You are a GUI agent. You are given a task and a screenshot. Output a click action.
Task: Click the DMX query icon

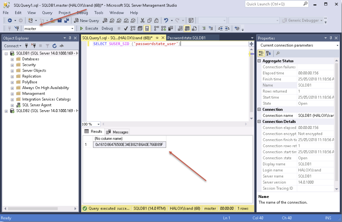pos(119,21)
